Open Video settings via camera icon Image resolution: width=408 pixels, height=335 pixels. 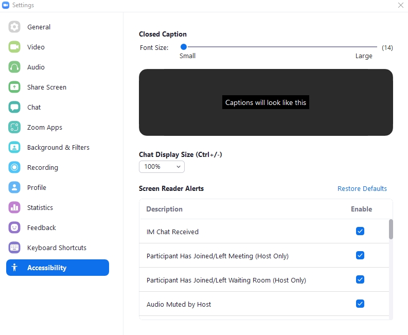(14, 47)
